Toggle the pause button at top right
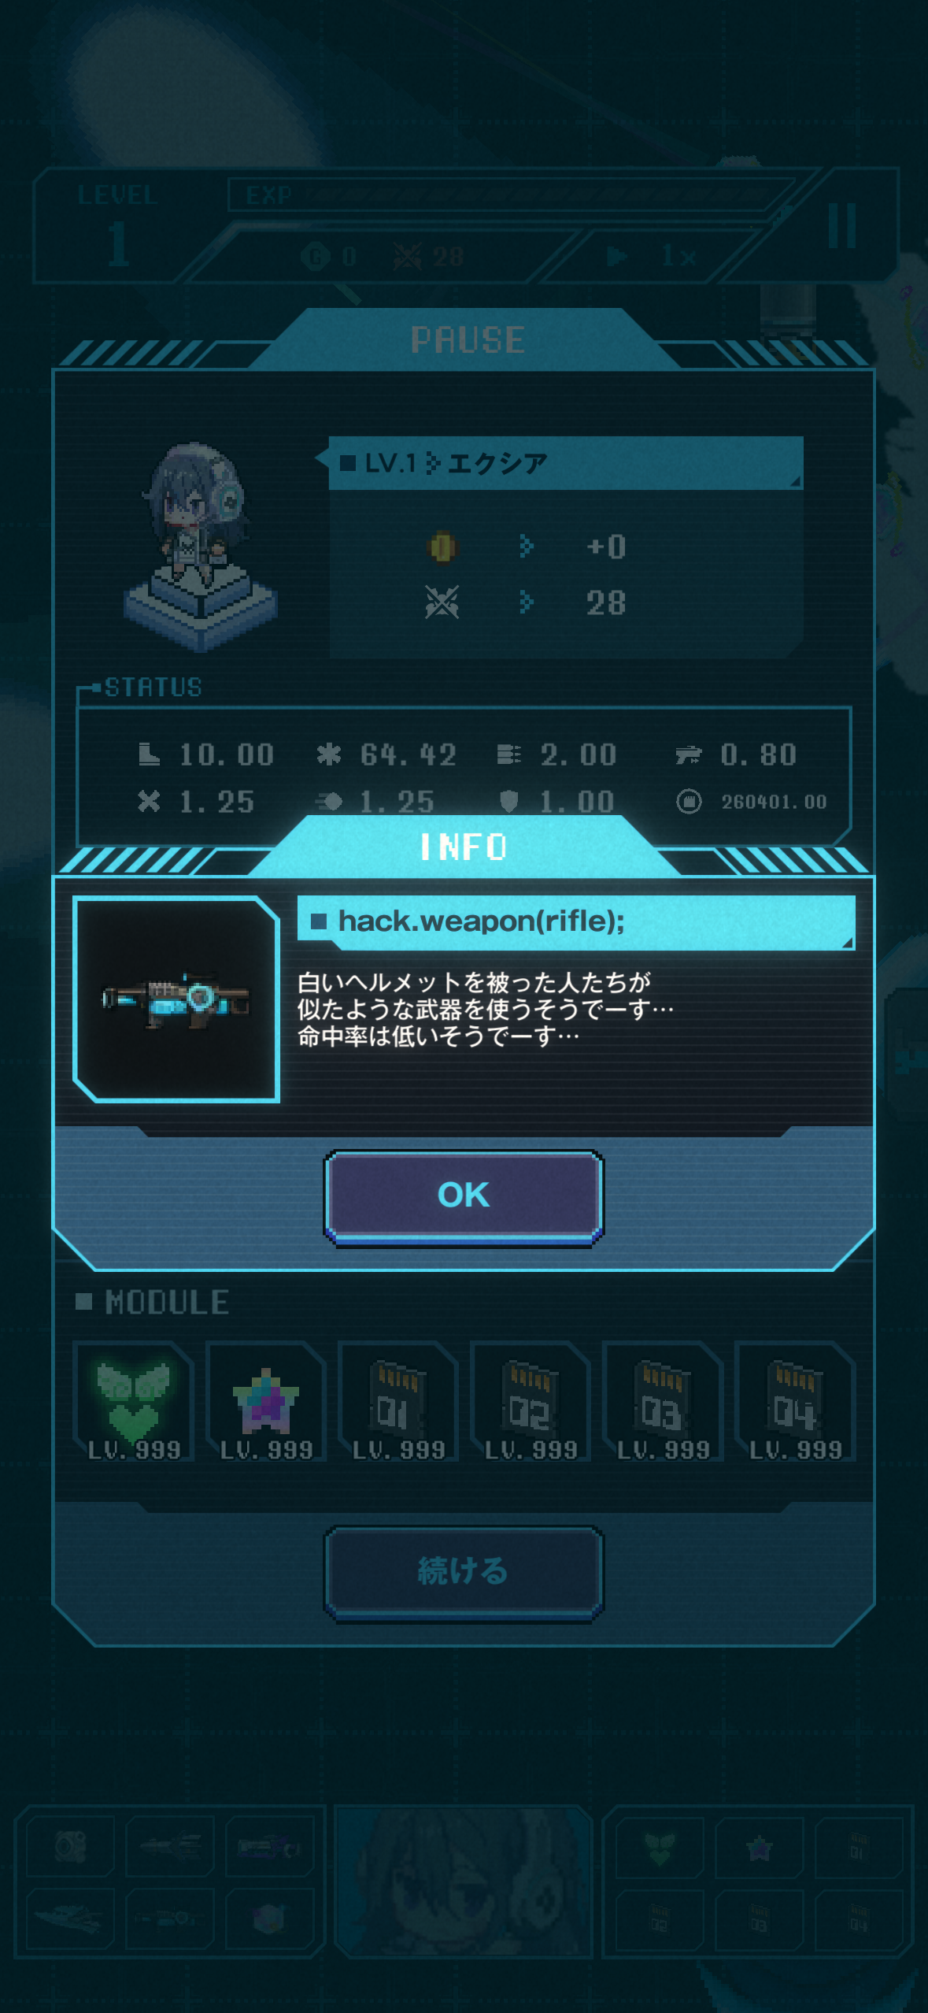 coord(842,226)
